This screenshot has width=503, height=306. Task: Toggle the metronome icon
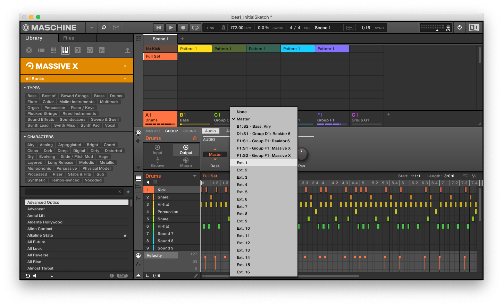[x=223, y=28]
